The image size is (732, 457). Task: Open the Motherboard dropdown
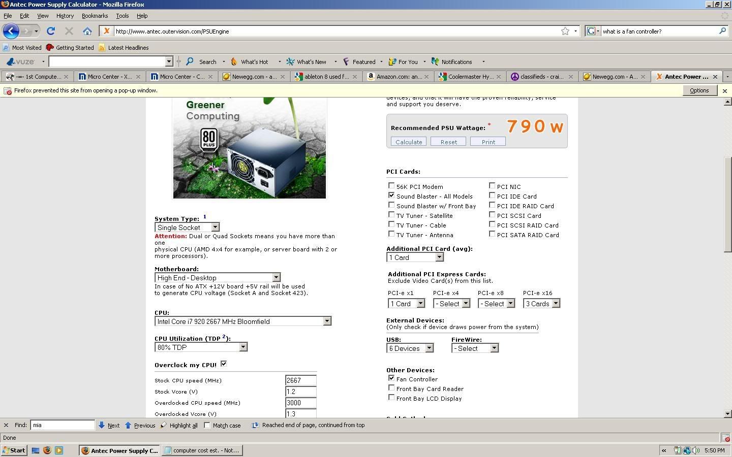(x=218, y=278)
